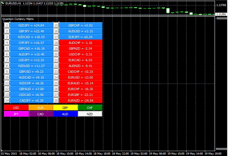Toggle the EUR currency filter
The image size is (228, 156).
click(41, 108)
